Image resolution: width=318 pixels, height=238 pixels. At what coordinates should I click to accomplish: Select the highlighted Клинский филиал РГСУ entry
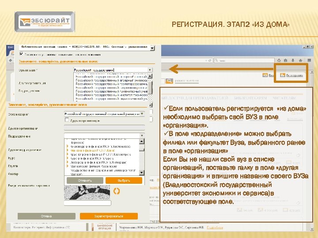coord(92,150)
